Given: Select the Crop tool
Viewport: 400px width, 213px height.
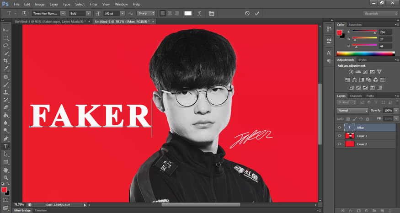Looking at the screenshot, I should pyautogui.click(x=5, y=61).
